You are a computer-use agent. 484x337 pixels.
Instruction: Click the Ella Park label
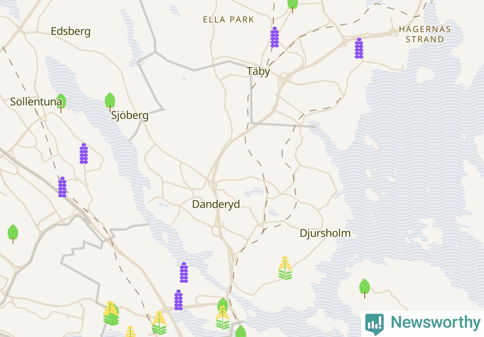(x=229, y=20)
